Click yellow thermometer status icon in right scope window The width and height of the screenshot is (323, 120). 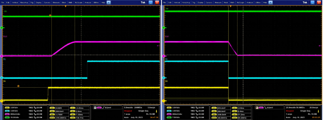tap(319, 111)
